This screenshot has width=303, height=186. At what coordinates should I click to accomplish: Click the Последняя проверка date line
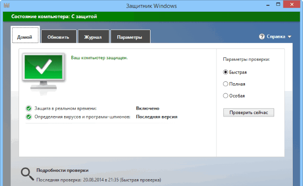pyautogui.click(x=99, y=180)
